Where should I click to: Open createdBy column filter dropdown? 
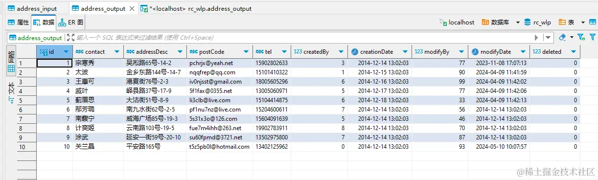tap(341, 52)
